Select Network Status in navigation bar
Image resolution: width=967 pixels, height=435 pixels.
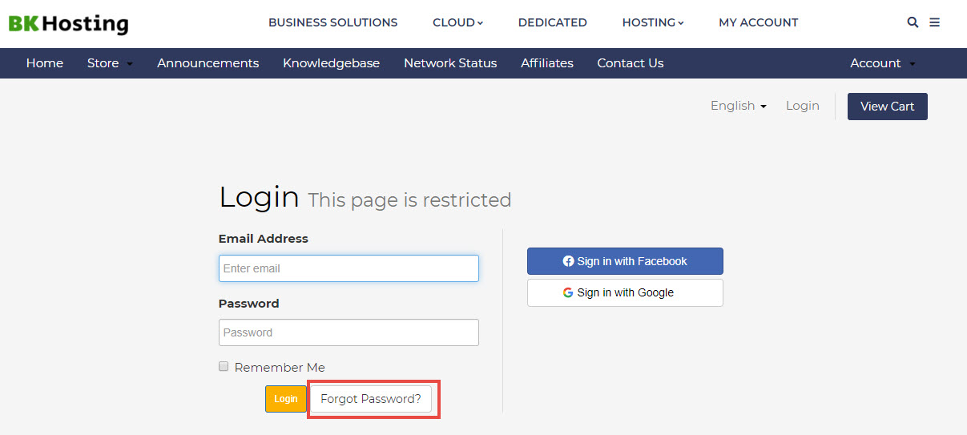449,63
